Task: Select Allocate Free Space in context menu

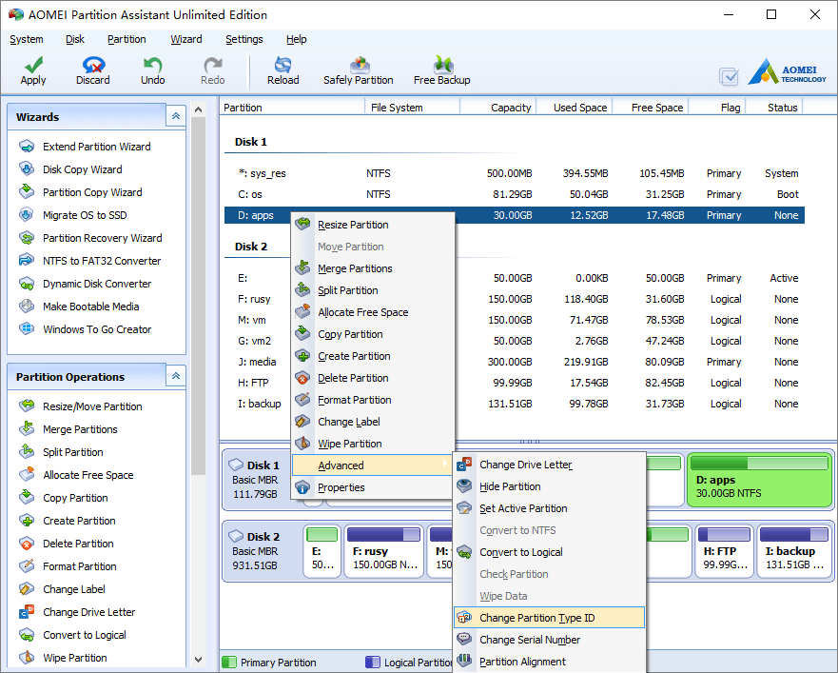Action: pos(373,312)
